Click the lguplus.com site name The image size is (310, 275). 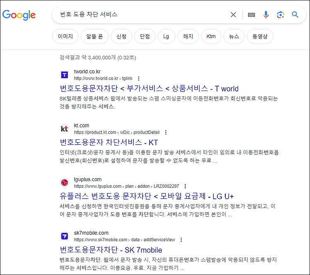click(88, 179)
